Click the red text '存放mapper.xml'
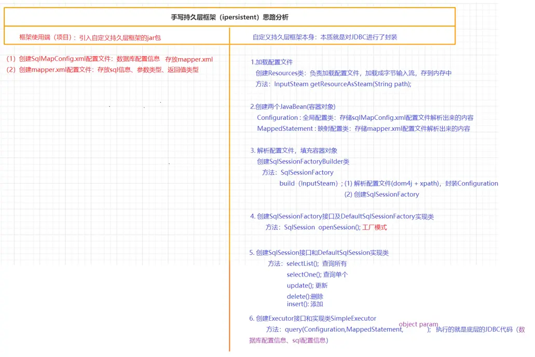Screen dimensions: 535x357 189,59
